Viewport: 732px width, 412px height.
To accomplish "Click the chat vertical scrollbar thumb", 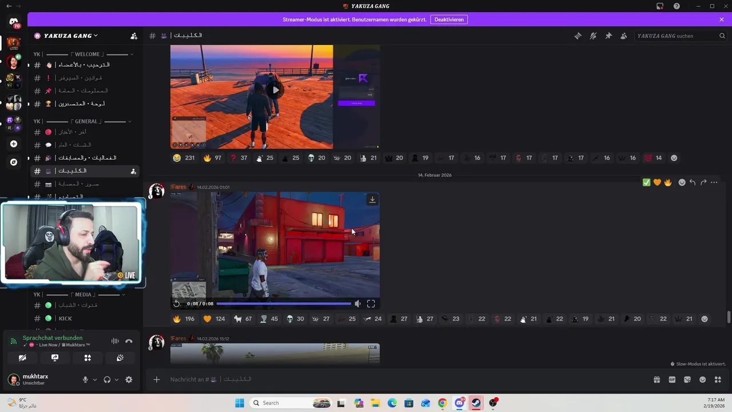I will (728, 317).
